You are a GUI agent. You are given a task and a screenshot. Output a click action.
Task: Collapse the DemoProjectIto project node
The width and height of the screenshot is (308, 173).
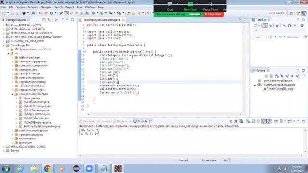[x=3, y=45]
